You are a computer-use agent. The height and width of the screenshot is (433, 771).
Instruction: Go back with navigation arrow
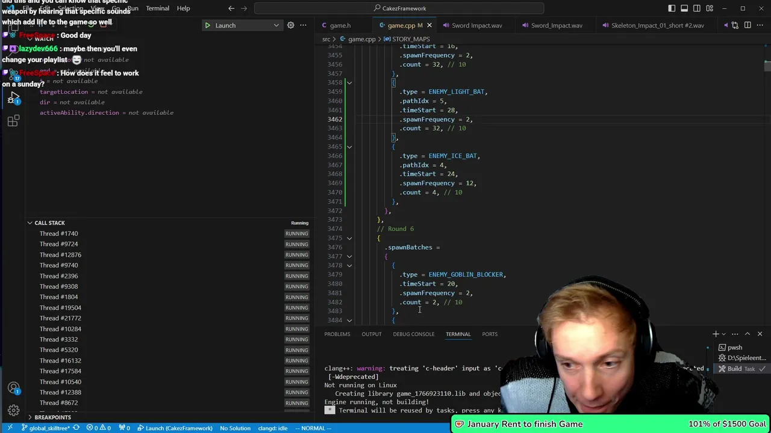tap(231, 8)
